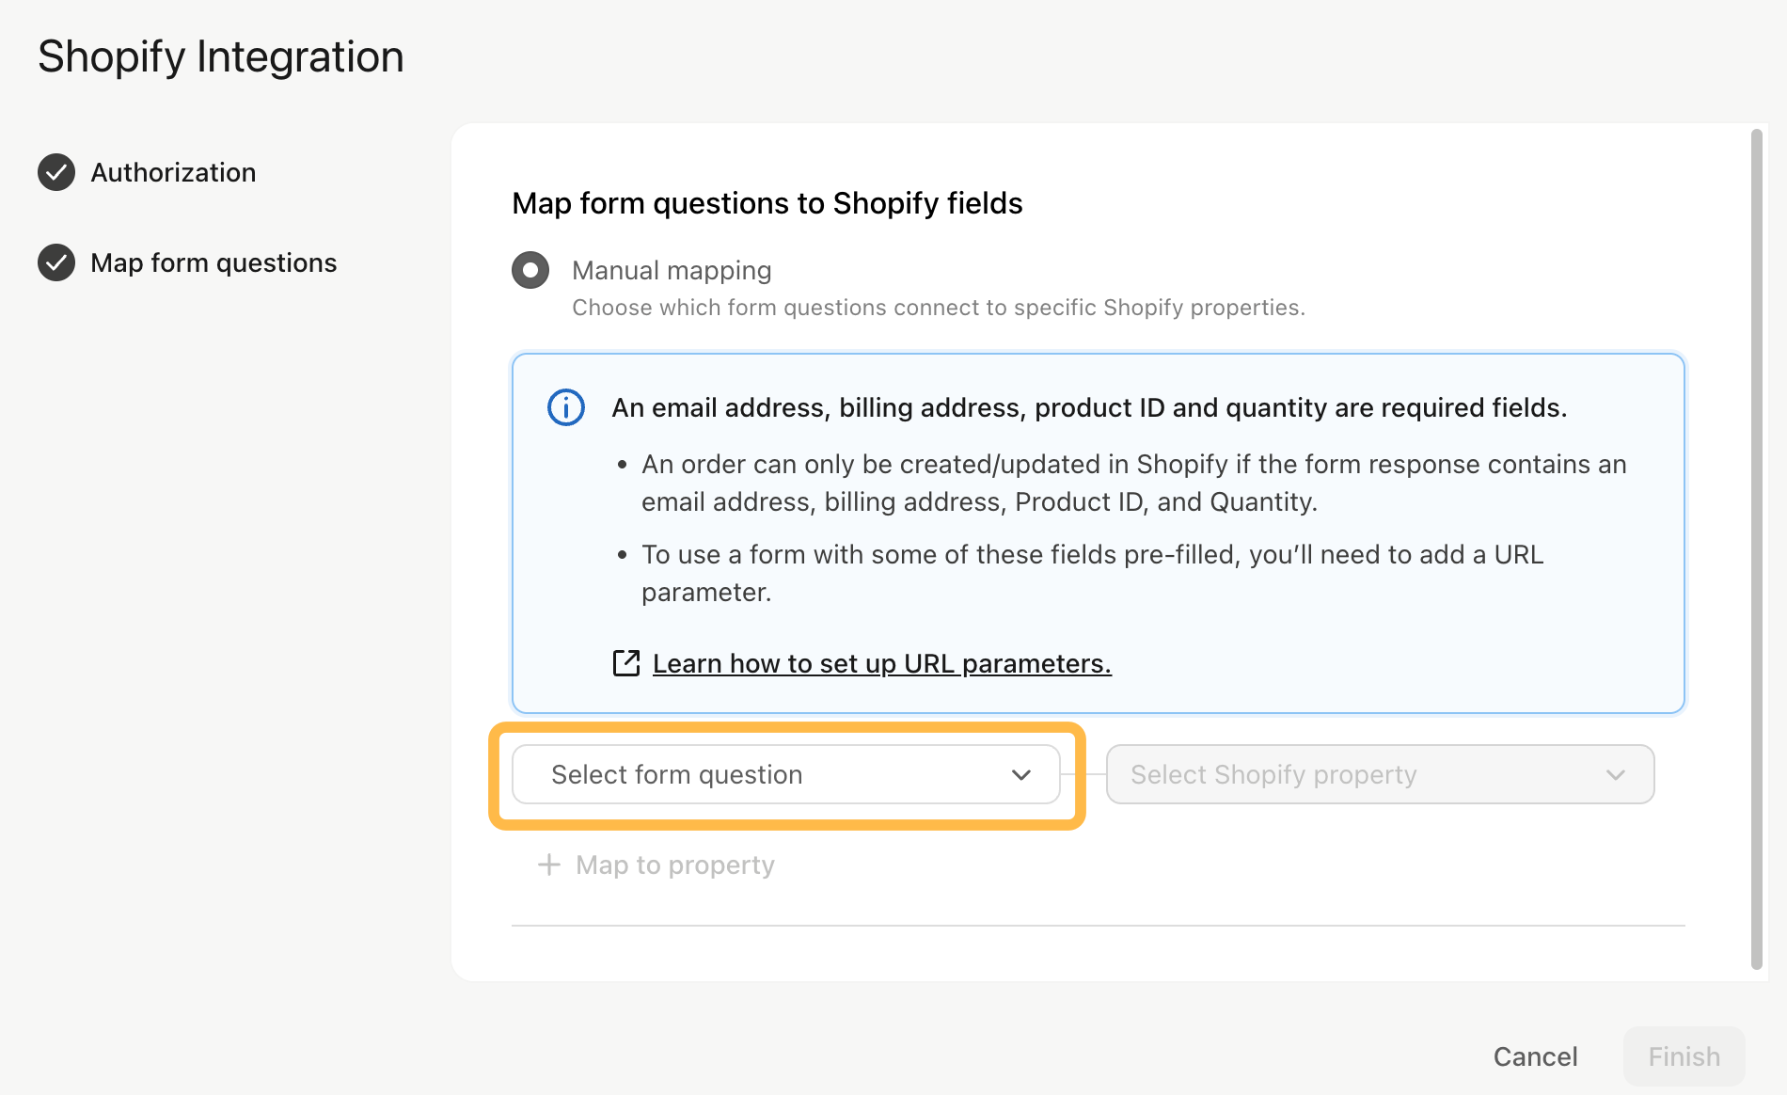Click the chevron in Select form question
Image resolution: width=1787 pixels, height=1095 pixels.
(x=1021, y=774)
